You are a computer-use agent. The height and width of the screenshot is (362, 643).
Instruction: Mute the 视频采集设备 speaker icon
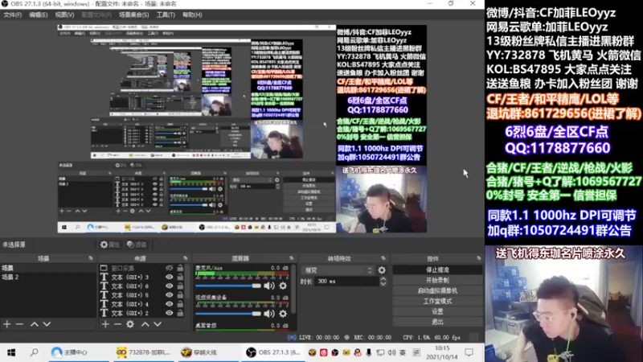[269, 314]
